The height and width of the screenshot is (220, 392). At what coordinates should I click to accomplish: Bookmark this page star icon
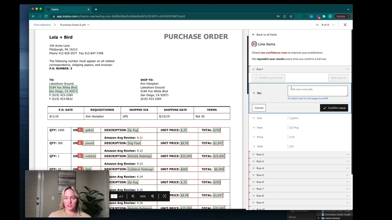click(291, 16)
